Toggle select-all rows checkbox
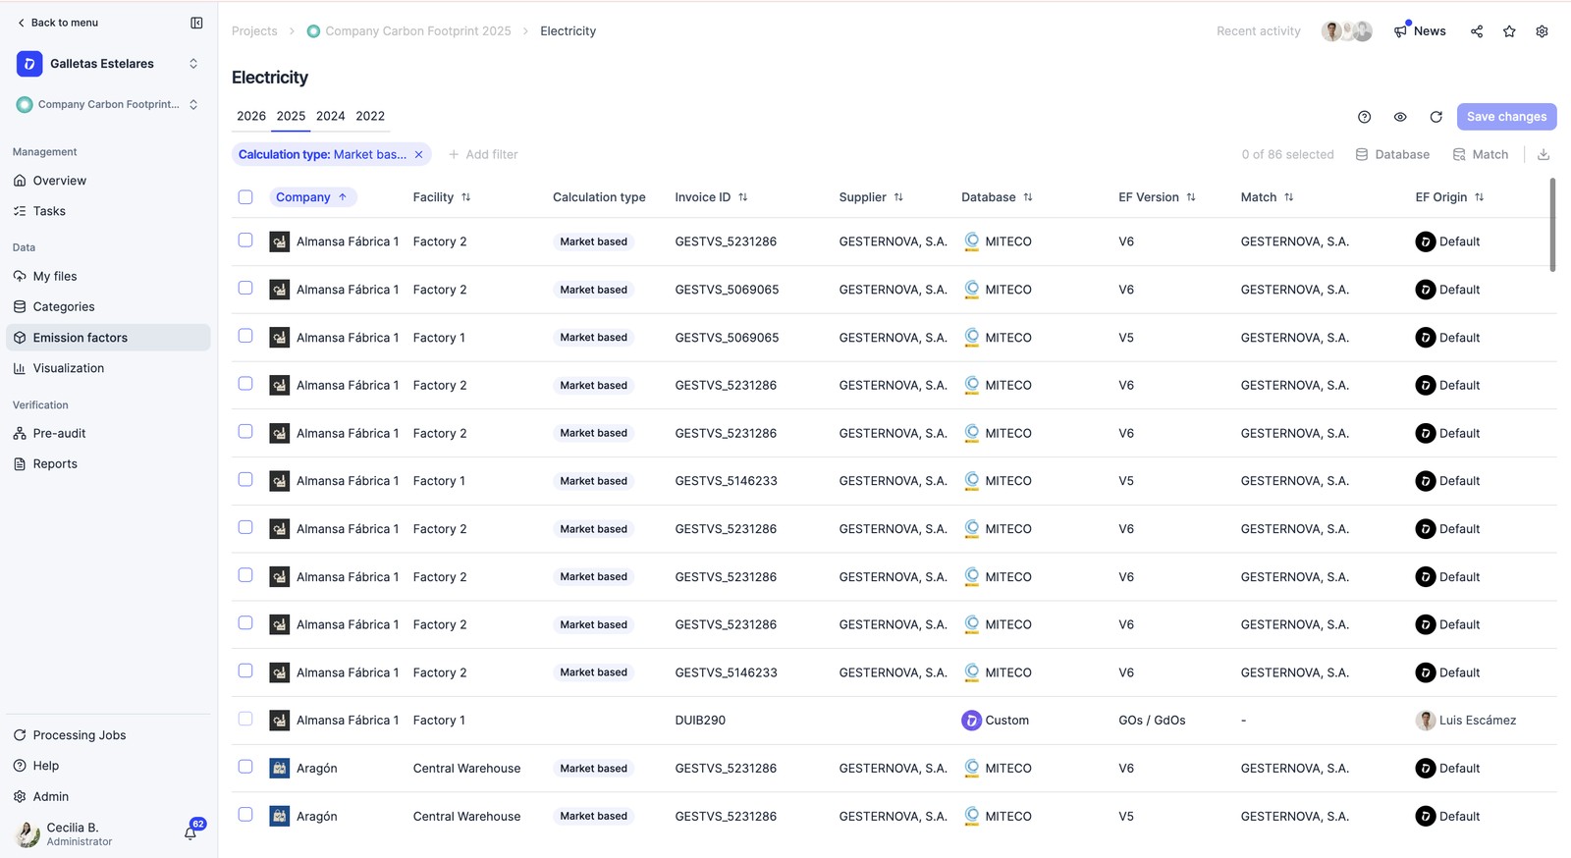 (245, 197)
